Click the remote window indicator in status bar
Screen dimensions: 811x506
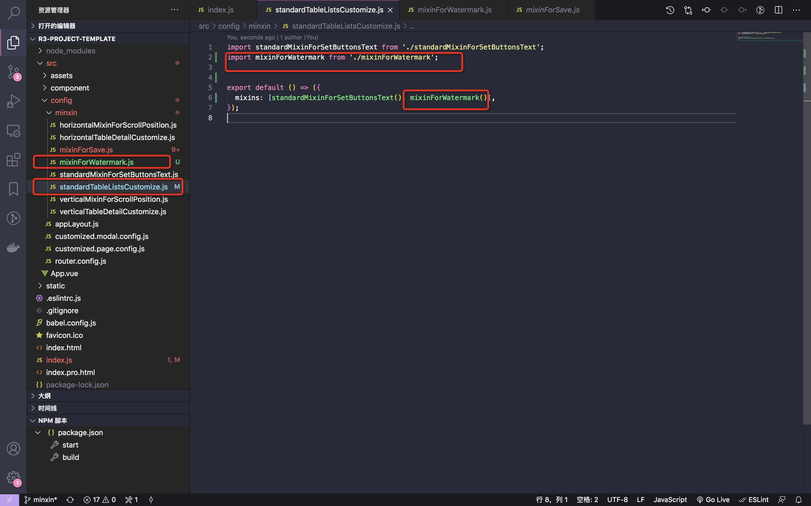9,500
